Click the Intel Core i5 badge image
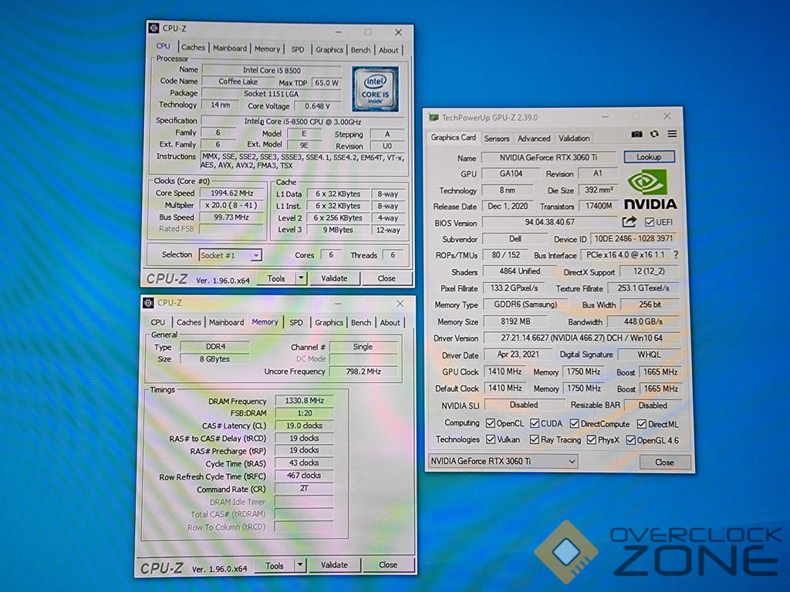790x592 pixels. coord(376,89)
